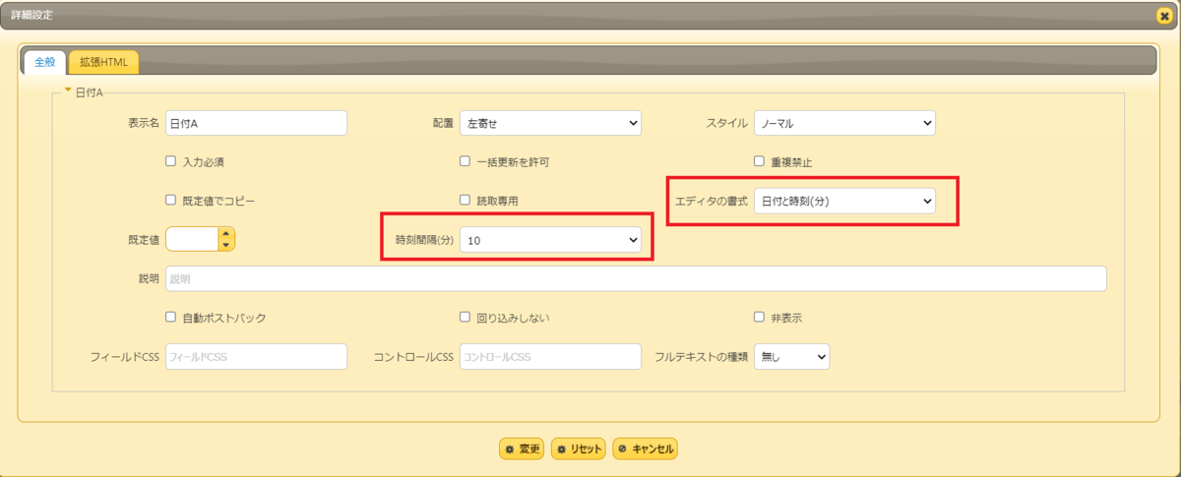Increase 既定値 with the up spinner arrow
The width and height of the screenshot is (1181, 477).
point(226,233)
